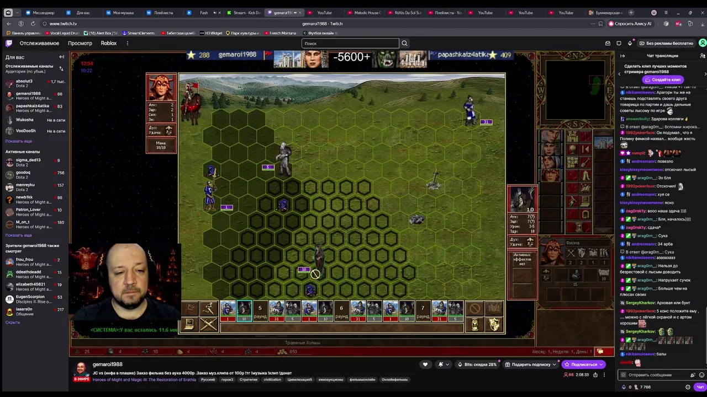Viewport: 707px width, 397px height.
Task: Open sigma_ded13 channel in sidebar
Action: [34, 162]
